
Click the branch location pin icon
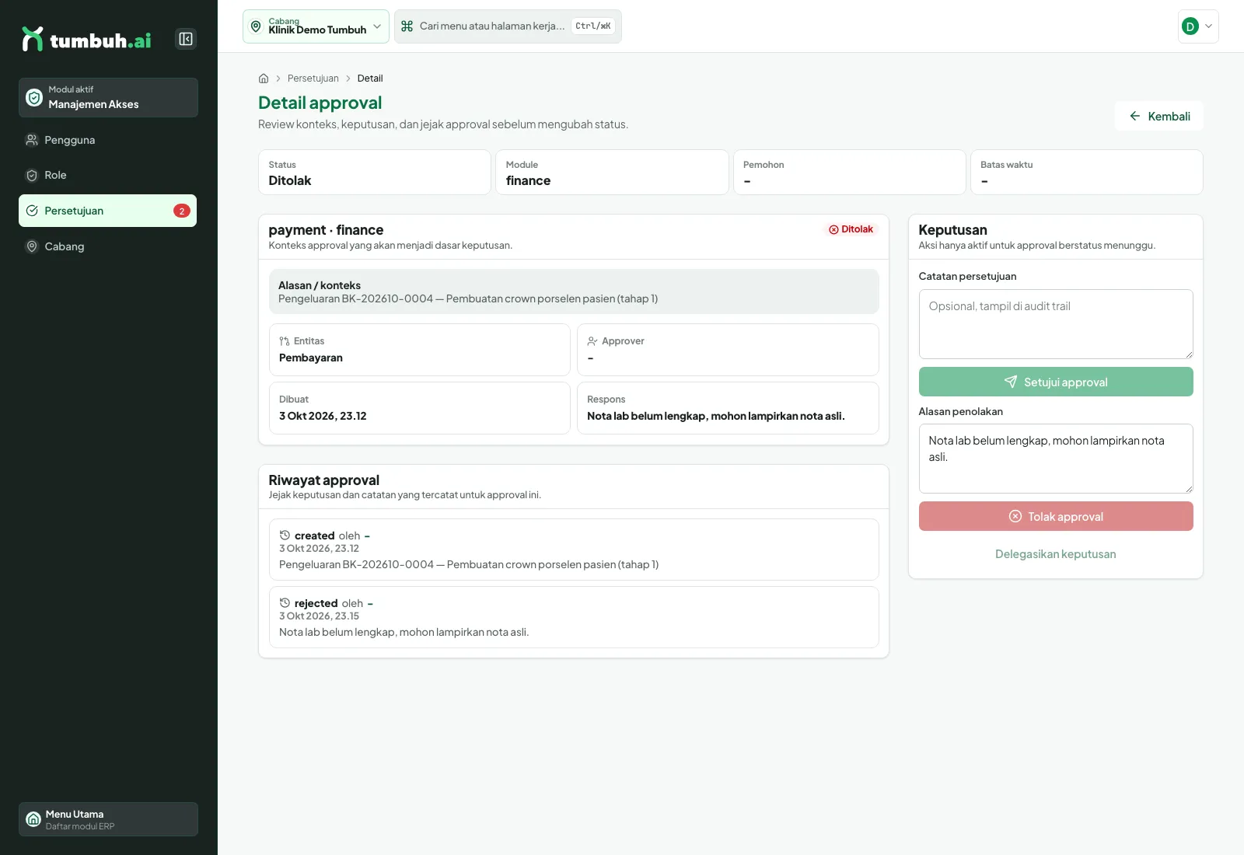point(256,26)
